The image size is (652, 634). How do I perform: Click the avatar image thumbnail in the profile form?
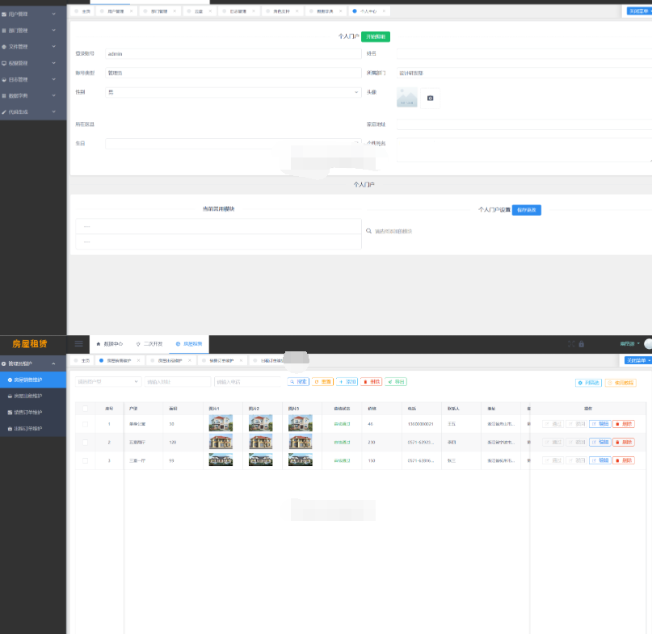[x=407, y=99]
